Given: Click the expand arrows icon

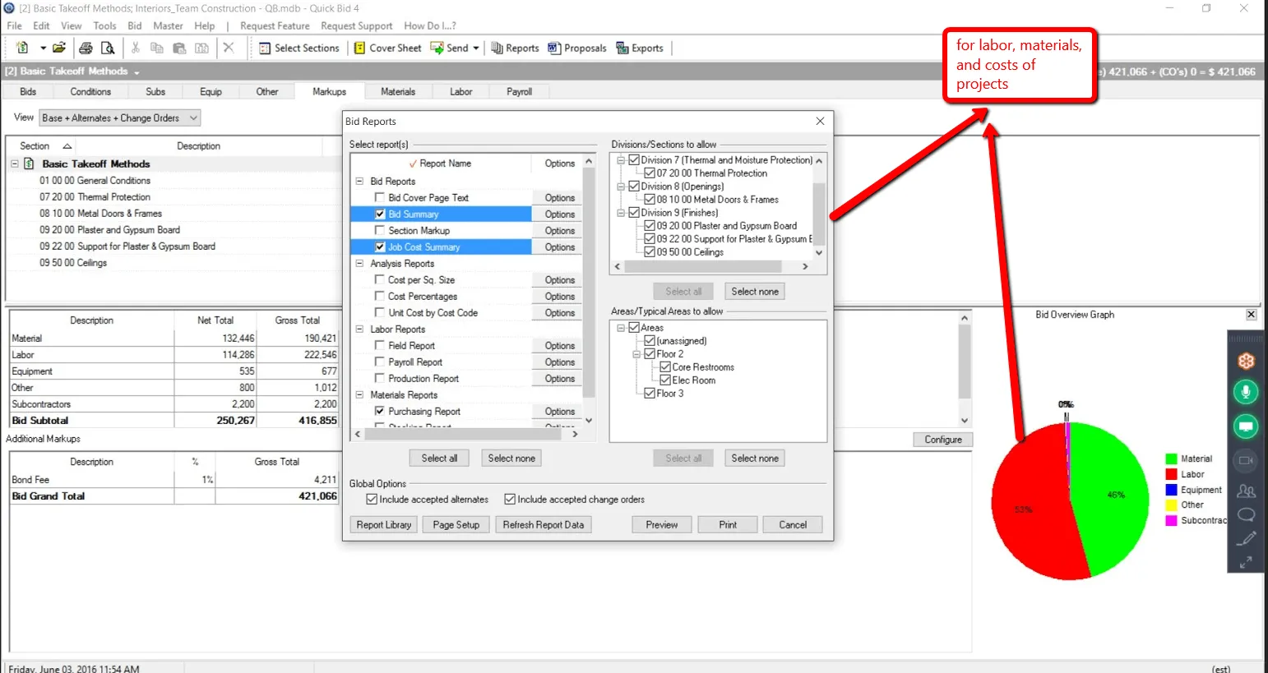Looking at the screenshot, I should (x=1246, y=562).
